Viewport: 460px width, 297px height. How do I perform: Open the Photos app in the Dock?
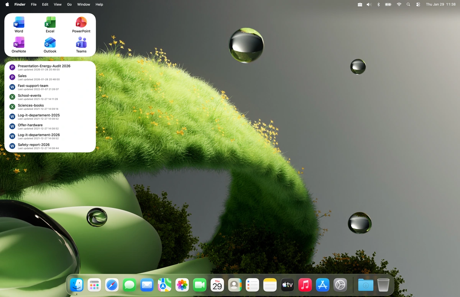pyautogui.click(x=182, y=284)
